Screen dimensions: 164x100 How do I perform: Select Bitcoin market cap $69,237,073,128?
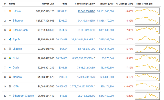(45, 11)
